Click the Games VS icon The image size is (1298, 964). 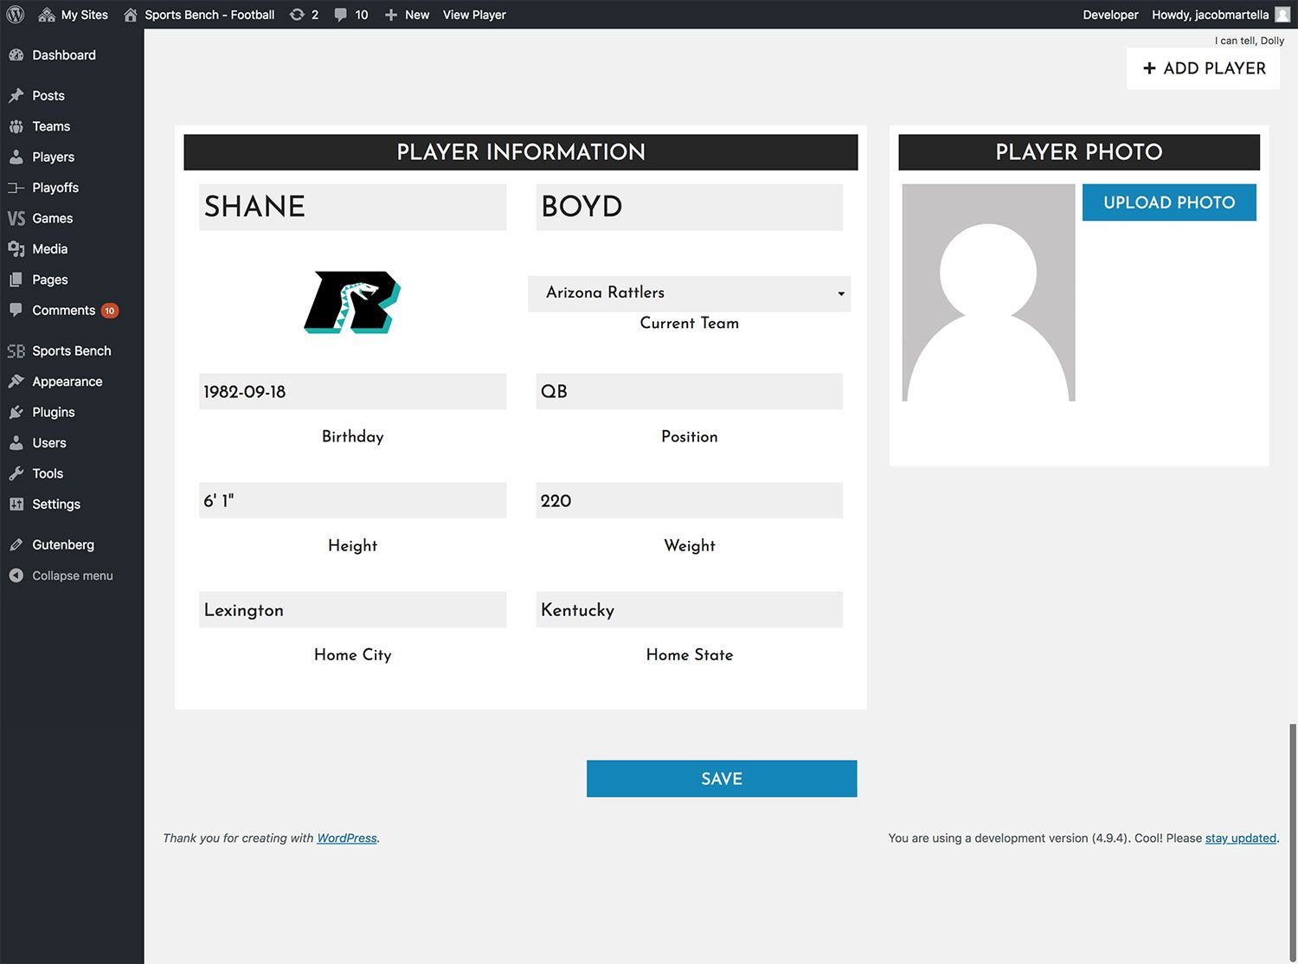coord(16,218)
